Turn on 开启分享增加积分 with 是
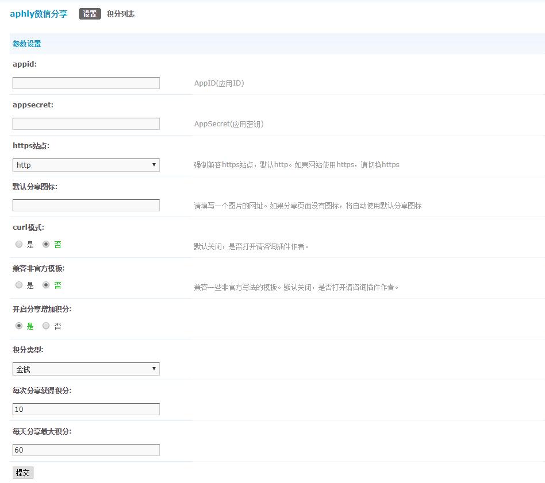Screen dimensions: 545x483 click(19, 326)
